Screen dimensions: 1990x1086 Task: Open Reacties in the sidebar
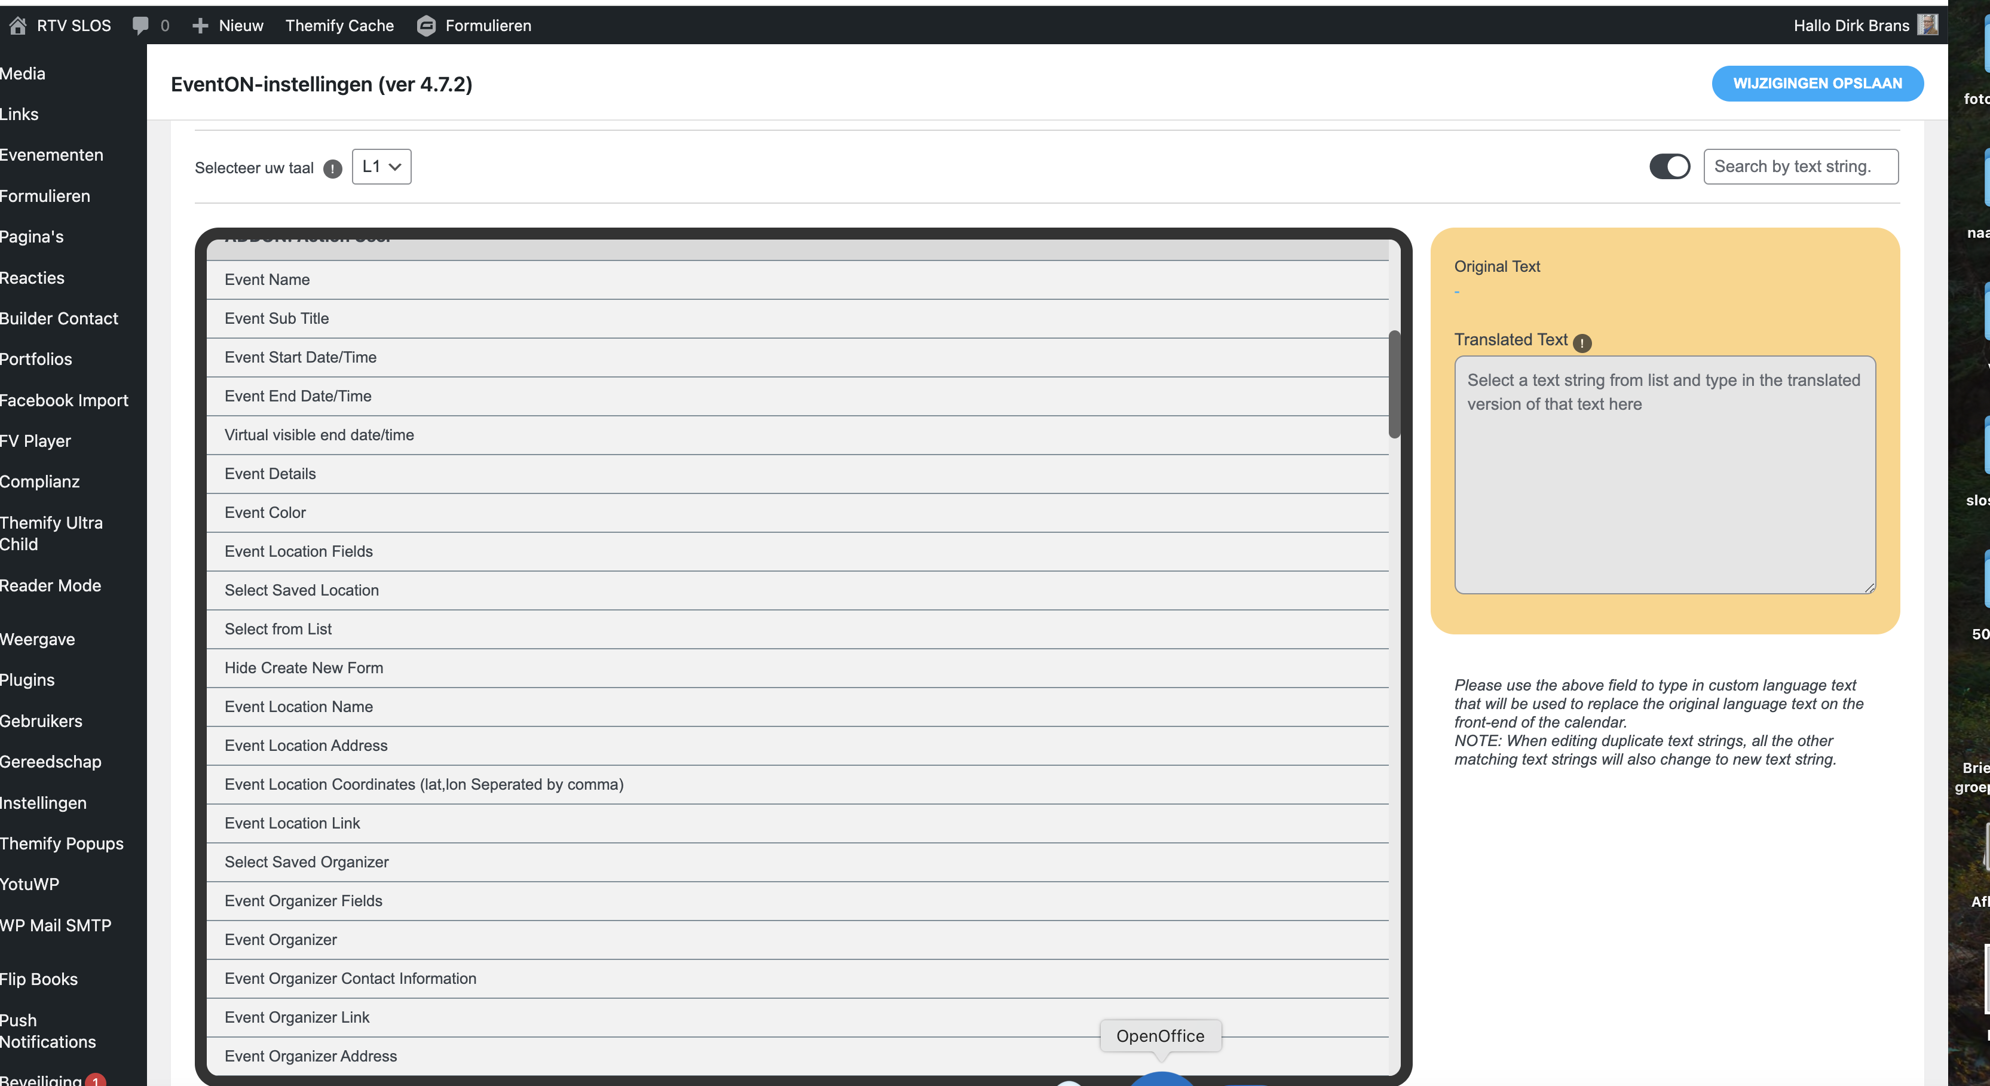tap(32, 278)
